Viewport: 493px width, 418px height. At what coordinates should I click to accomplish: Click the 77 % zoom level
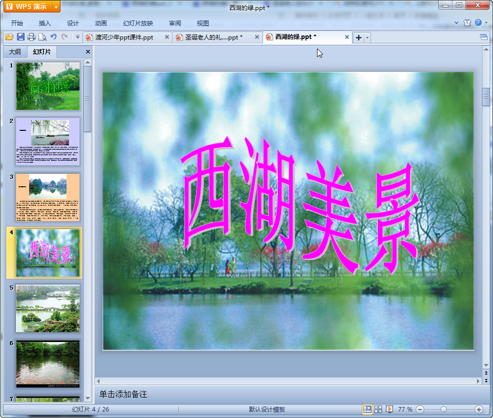(405, 410)
